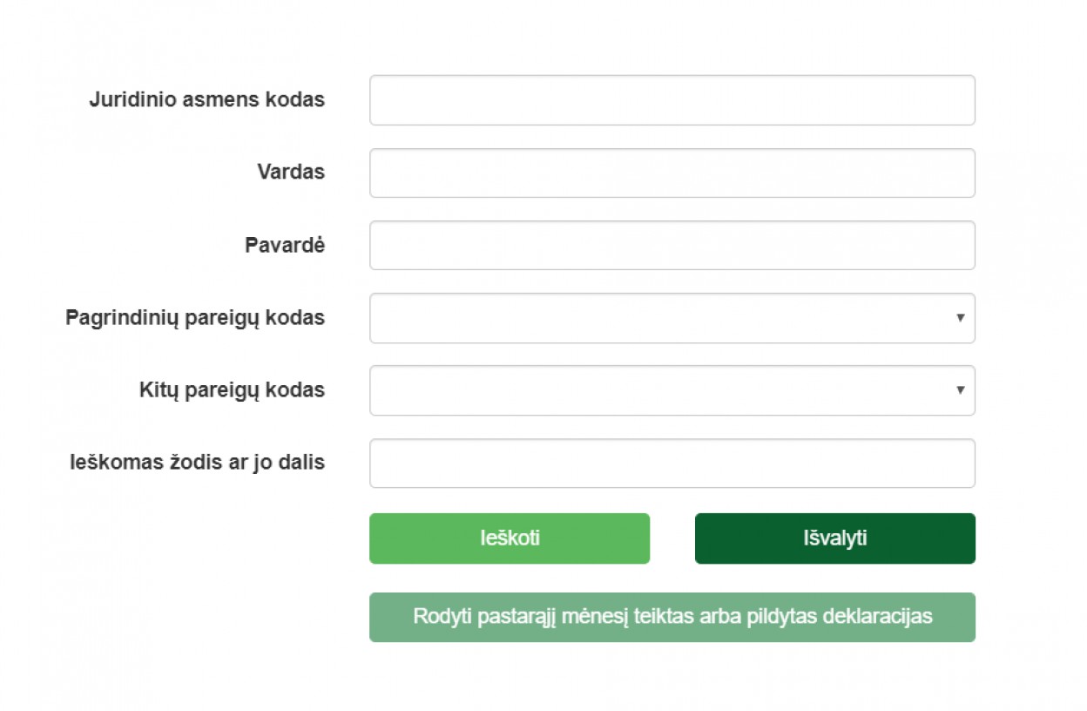The image size is (1087, 711).
Task: Click the arrow on Kitų pareigų kodas
Action: [x=960, y=390]
